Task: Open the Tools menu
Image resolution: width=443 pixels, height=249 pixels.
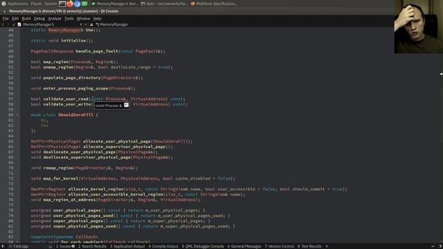Action: 69,19
